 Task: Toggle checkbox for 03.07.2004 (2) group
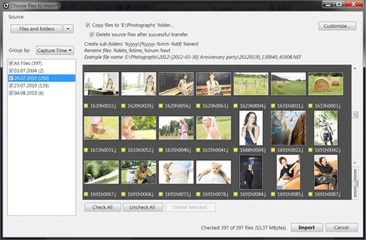point(11,70)
